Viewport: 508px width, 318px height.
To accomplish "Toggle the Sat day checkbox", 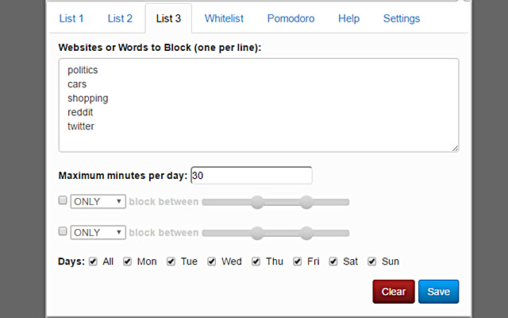I will click(333, 261).
